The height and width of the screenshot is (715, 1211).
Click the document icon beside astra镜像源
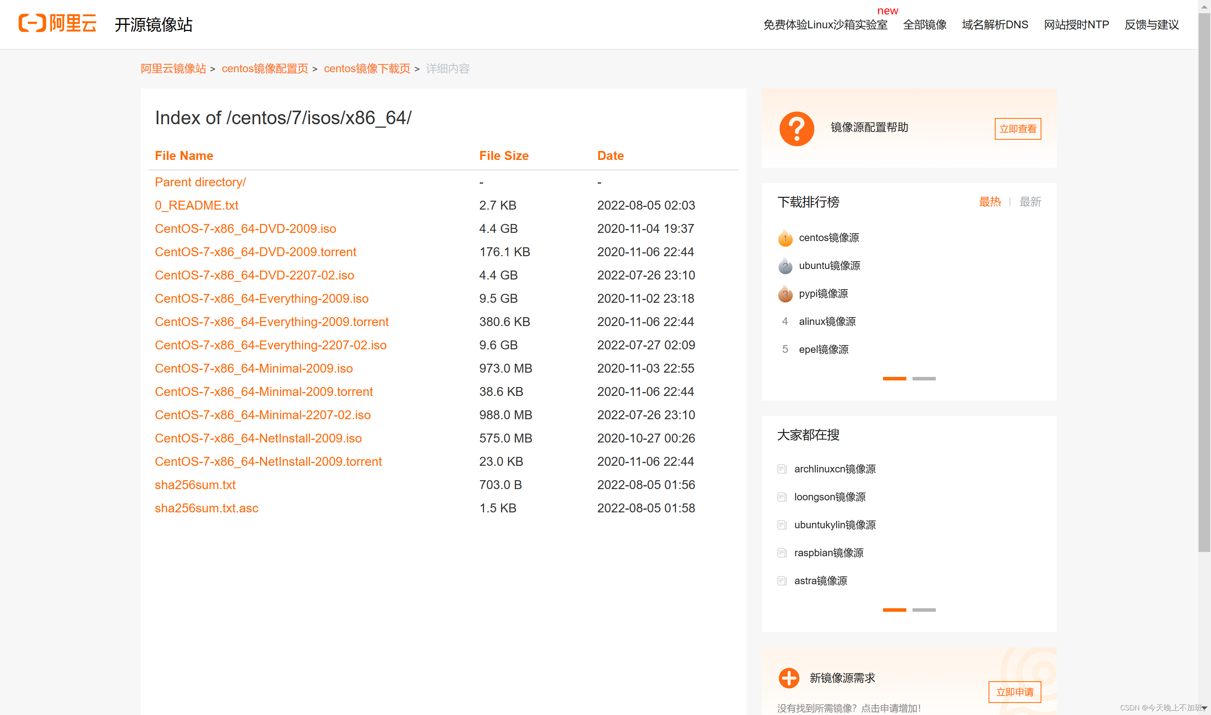coord(782,581)
